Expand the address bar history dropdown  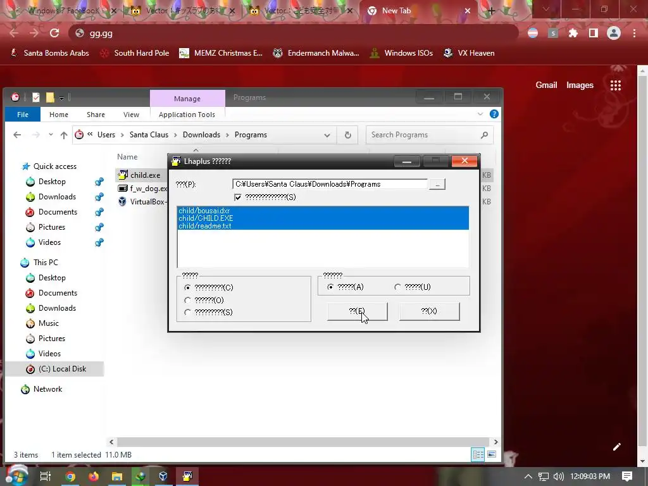pyautogui.click(x=327, y=135)
